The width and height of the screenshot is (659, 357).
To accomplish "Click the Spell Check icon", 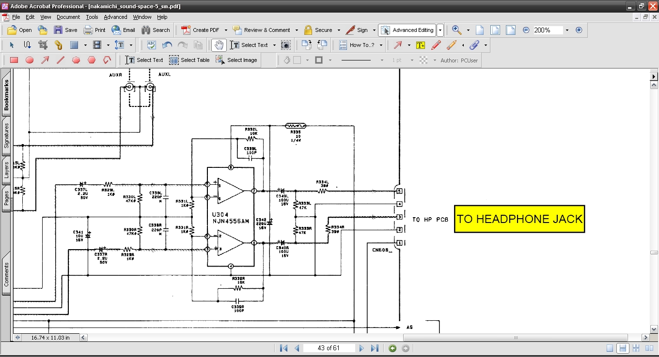I will pyautogui.click(x=151, y=45).
